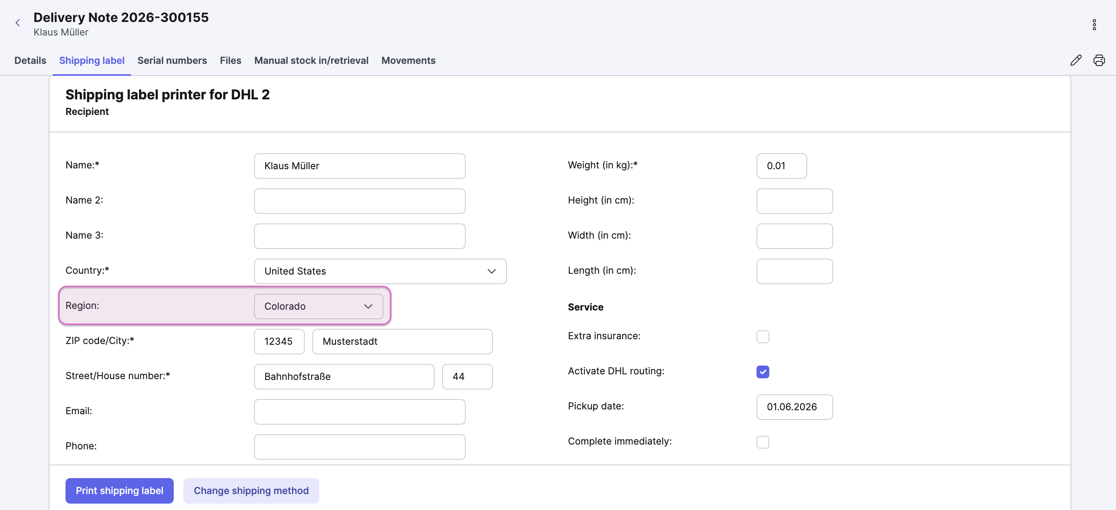View the Movements tab
Viewport: 1116px width, 510px height.
(x=408, y=61)
